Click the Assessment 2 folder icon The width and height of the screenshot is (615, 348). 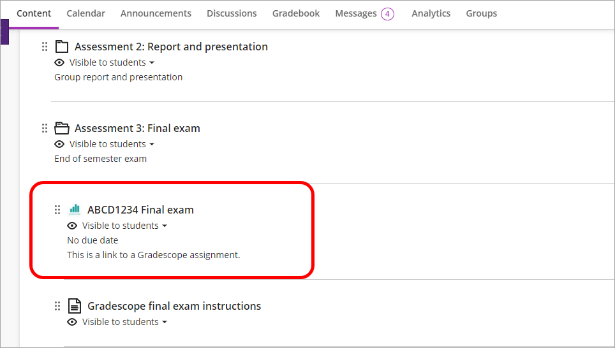click(62, 47)
